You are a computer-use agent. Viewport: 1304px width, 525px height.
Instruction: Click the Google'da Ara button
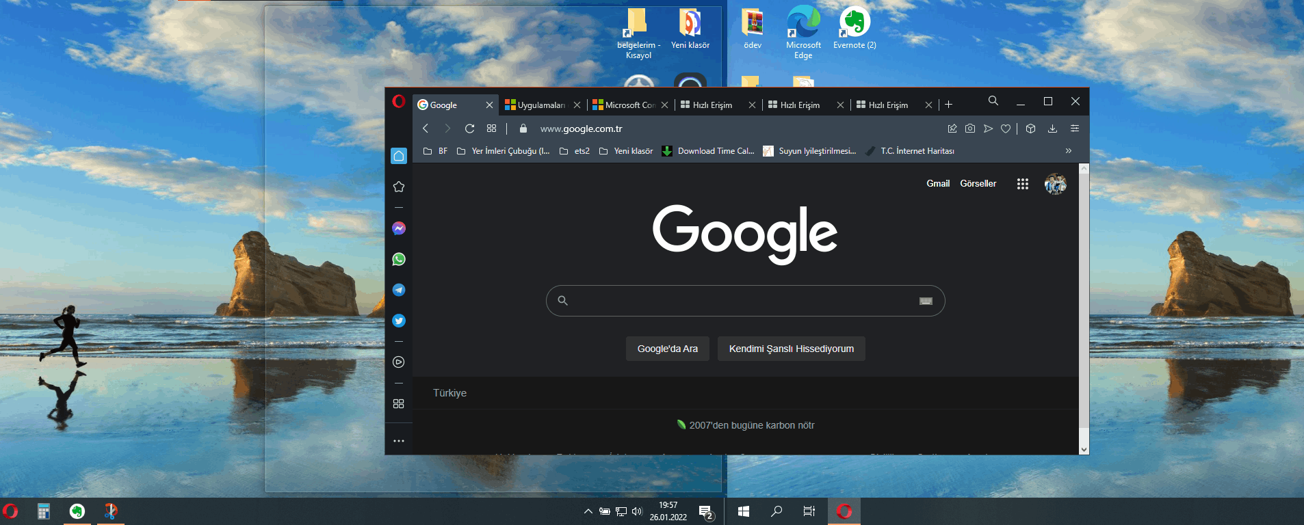[x=668, y=349]
